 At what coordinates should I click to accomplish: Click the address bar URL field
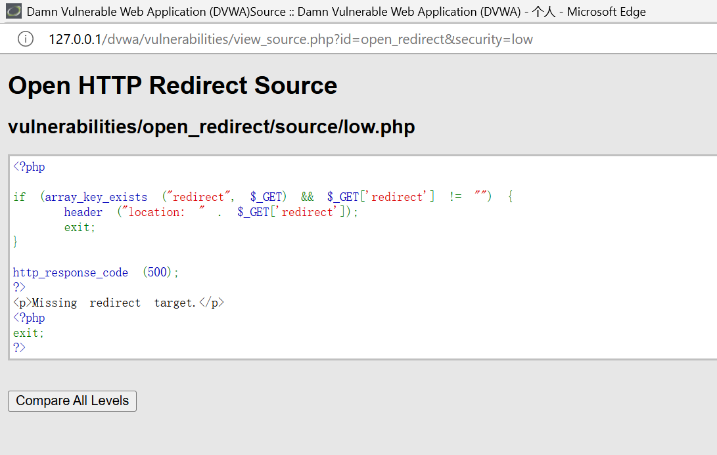[x=291, y=39]
